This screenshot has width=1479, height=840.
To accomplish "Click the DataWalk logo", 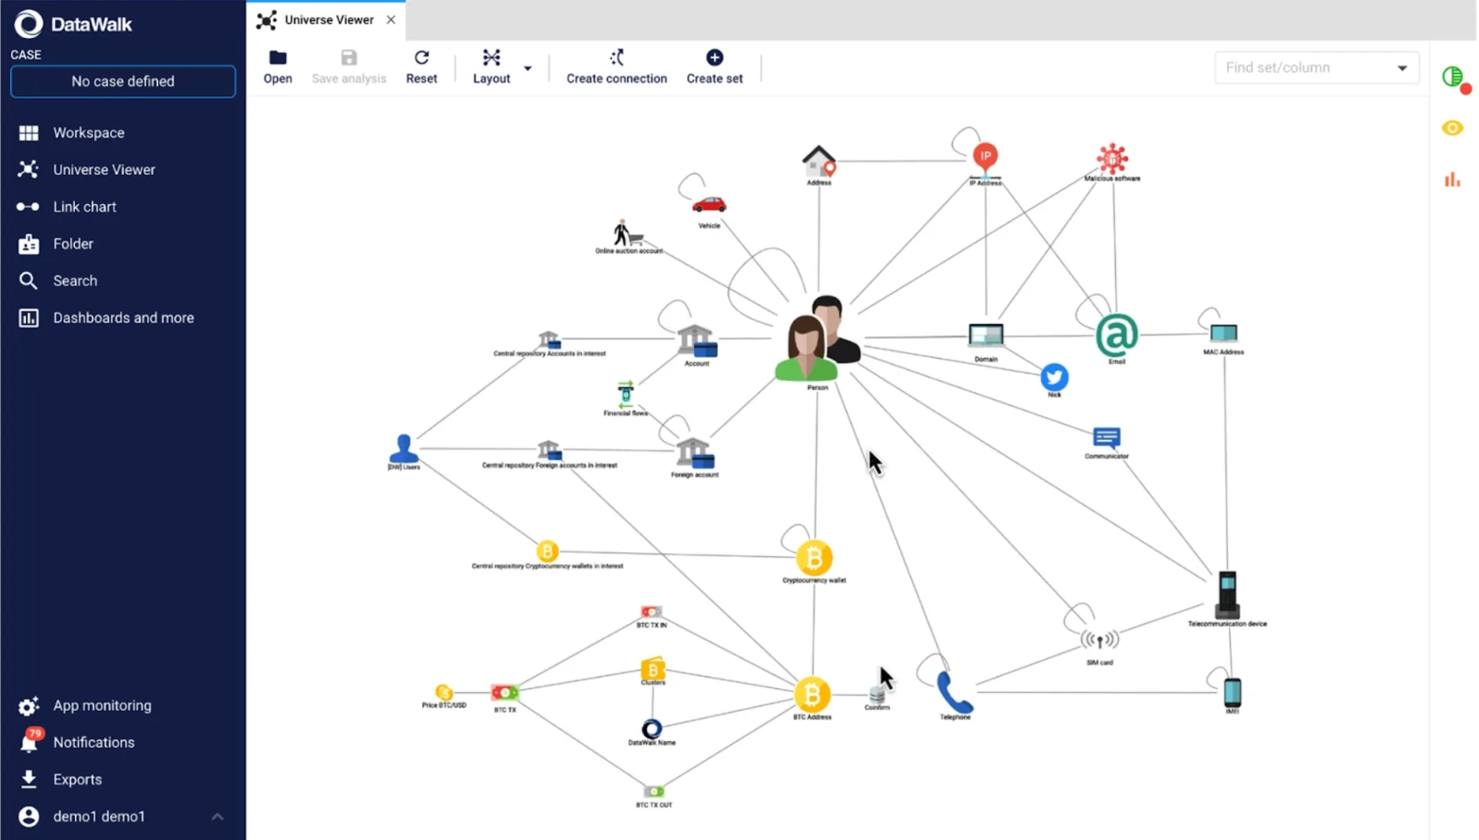I will (74, 24).
